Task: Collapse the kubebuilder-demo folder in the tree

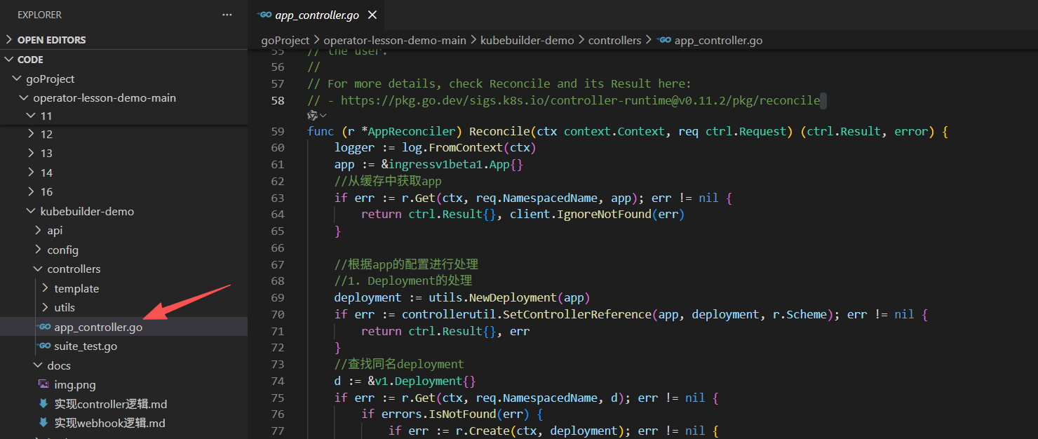Action: (x=30, y=211)
